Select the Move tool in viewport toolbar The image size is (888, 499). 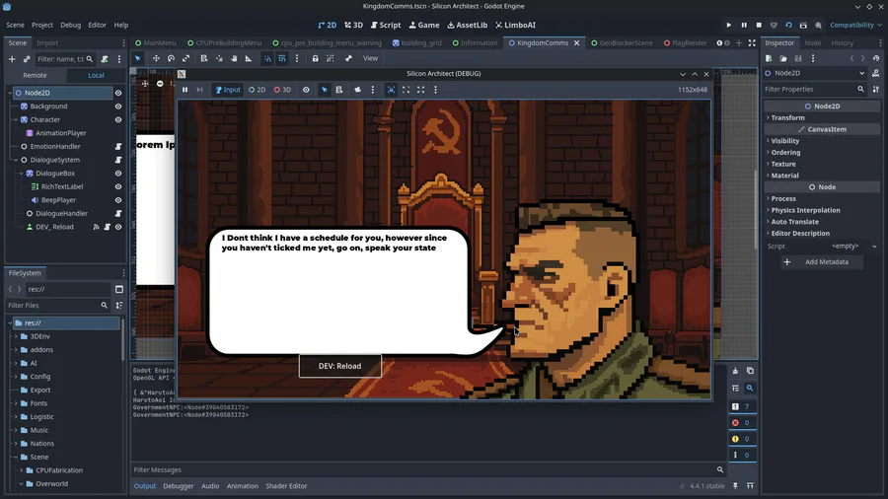pos(156,58)
